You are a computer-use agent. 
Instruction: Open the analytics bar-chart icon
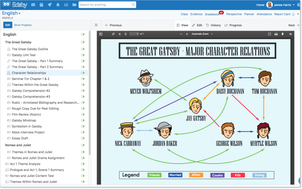tap(66, 5)
